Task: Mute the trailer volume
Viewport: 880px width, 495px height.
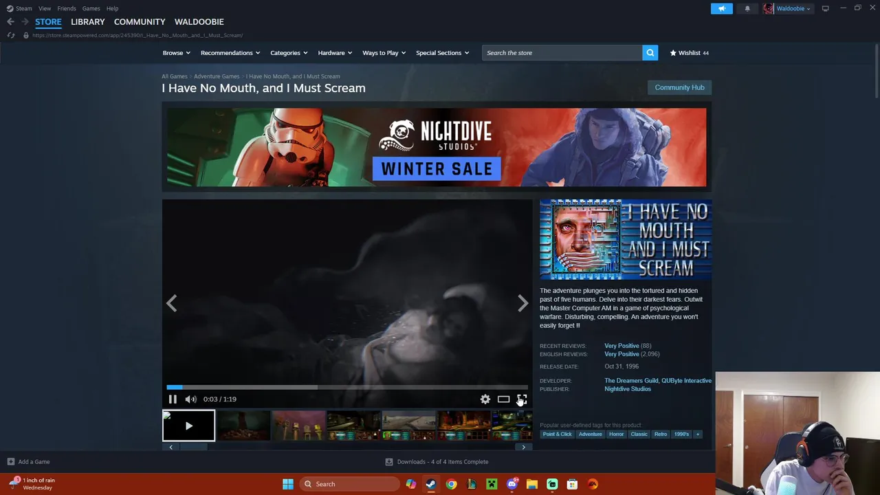Action: pos(191,399)
